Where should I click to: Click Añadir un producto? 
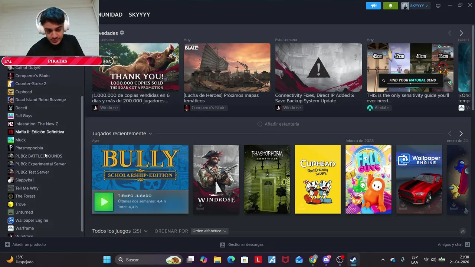pos(29,244)
